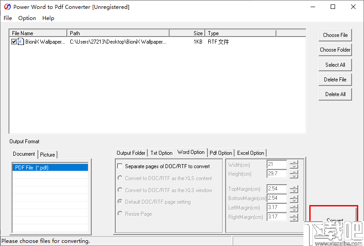Click the Choose File button

point(335,35)
